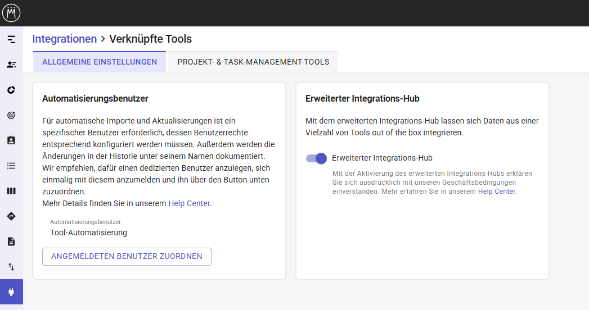This screenshot has width=589, height=310.
Task: Click the Verknüpfte Tools breadcrumb title
Action: coord(151,39)
